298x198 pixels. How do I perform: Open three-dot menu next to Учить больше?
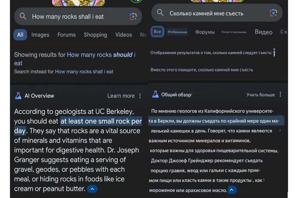pyautogui.click(x=280, y=94)
